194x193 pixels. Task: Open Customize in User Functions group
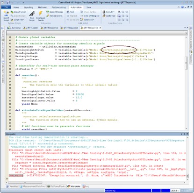(x=109, y=16)
